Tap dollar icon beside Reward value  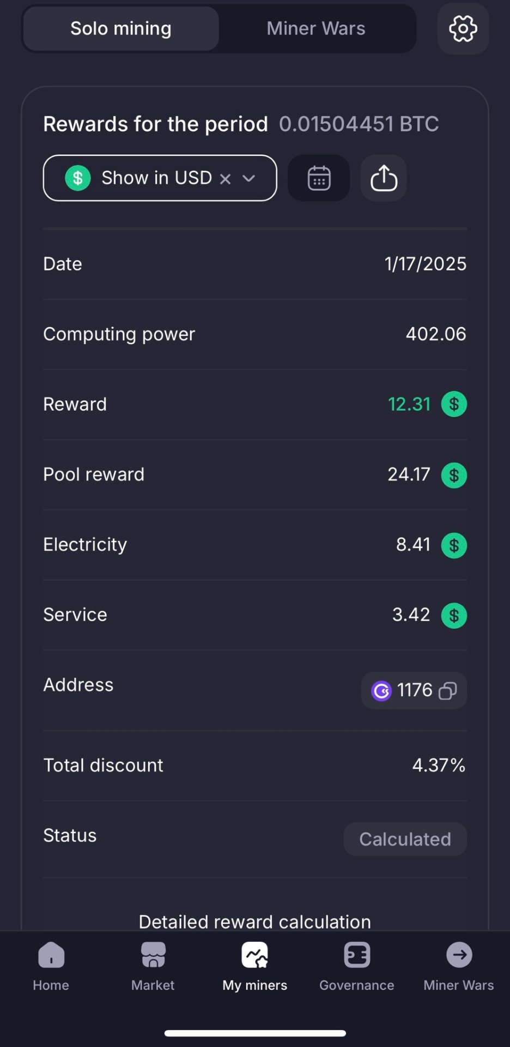coord(454,404)
